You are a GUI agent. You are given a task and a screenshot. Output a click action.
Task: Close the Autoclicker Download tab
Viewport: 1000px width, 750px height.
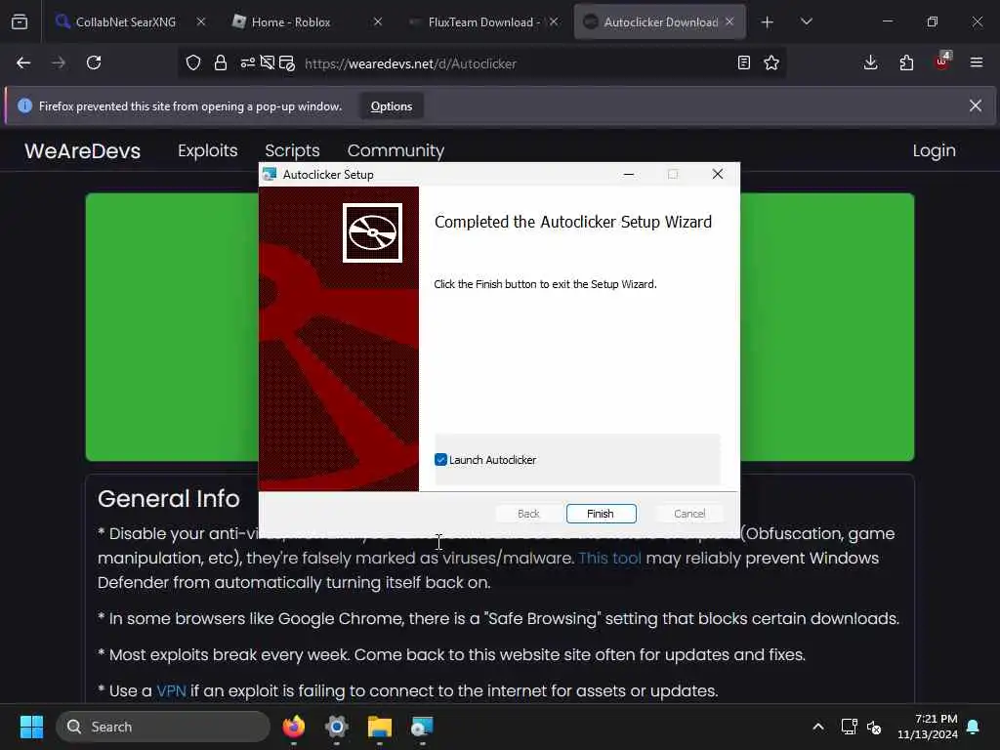click(729, 21)
